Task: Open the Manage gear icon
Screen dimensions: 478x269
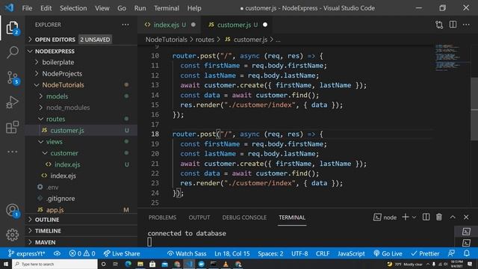Action: [x=12, y=235]
